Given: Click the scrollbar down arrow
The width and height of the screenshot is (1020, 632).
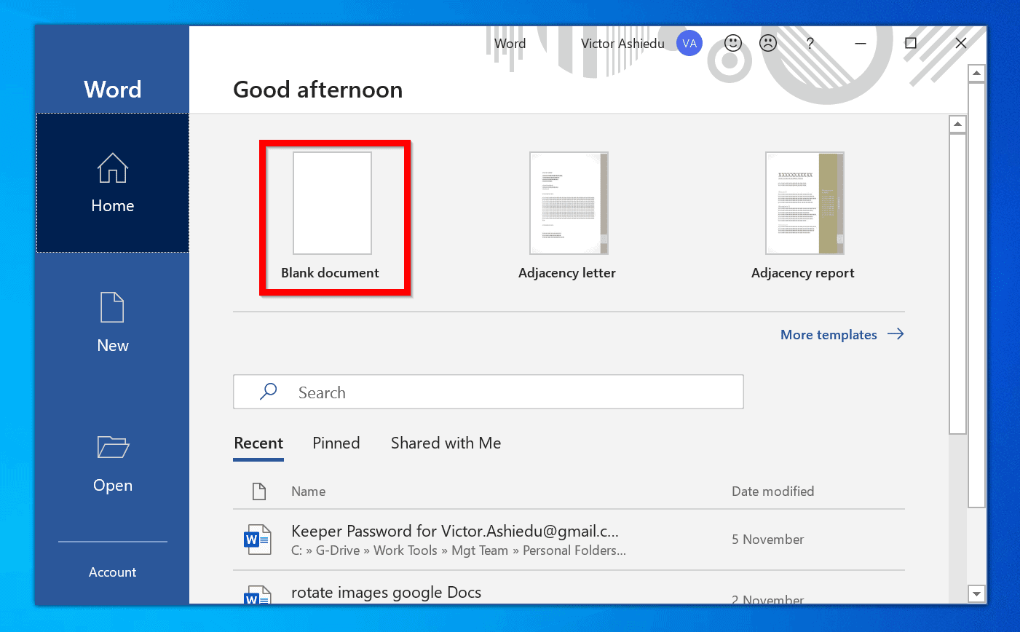Looking at the screenshot, I should (976, 593).
